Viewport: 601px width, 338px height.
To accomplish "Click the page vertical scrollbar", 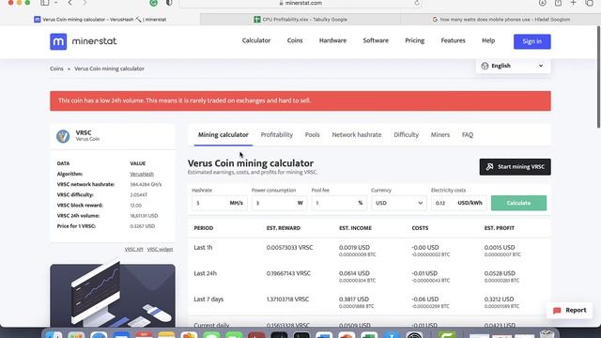I will [x=598, y=77].
